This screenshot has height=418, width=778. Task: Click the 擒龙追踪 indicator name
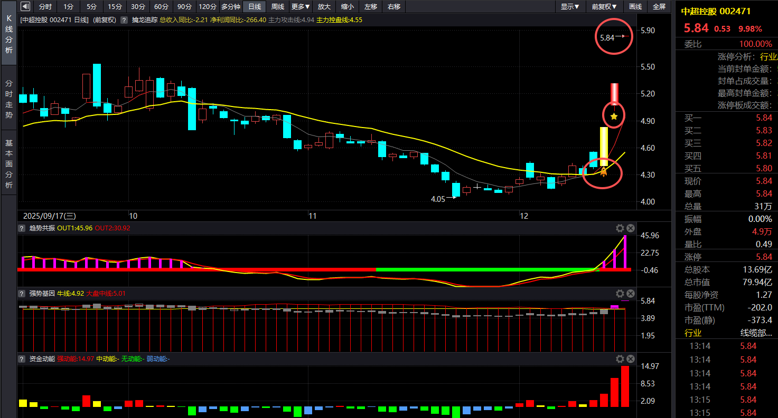[144, 20]
